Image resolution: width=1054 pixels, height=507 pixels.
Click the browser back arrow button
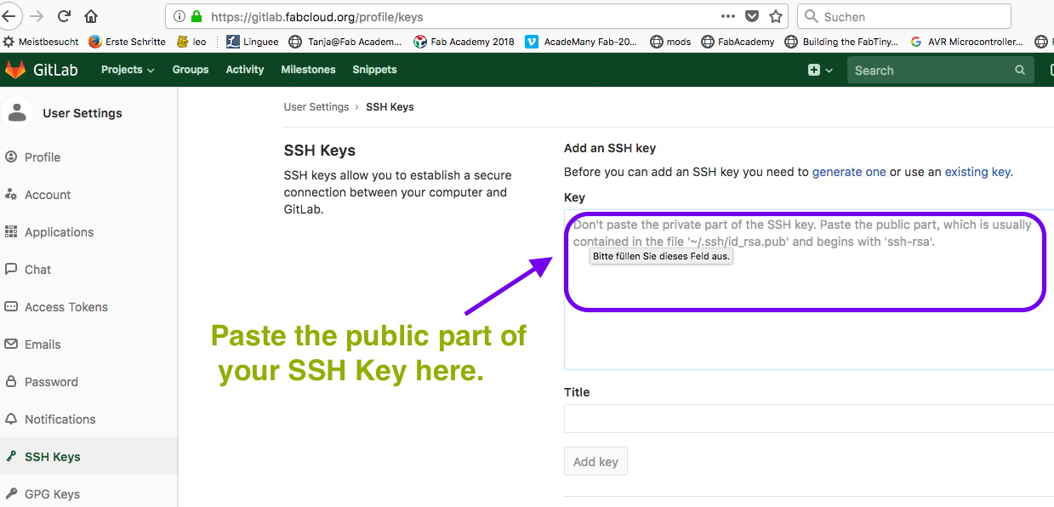click(8, 16)
